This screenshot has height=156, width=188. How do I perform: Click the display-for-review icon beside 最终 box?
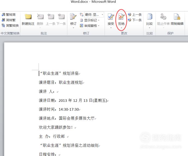[x=82, y=15]
